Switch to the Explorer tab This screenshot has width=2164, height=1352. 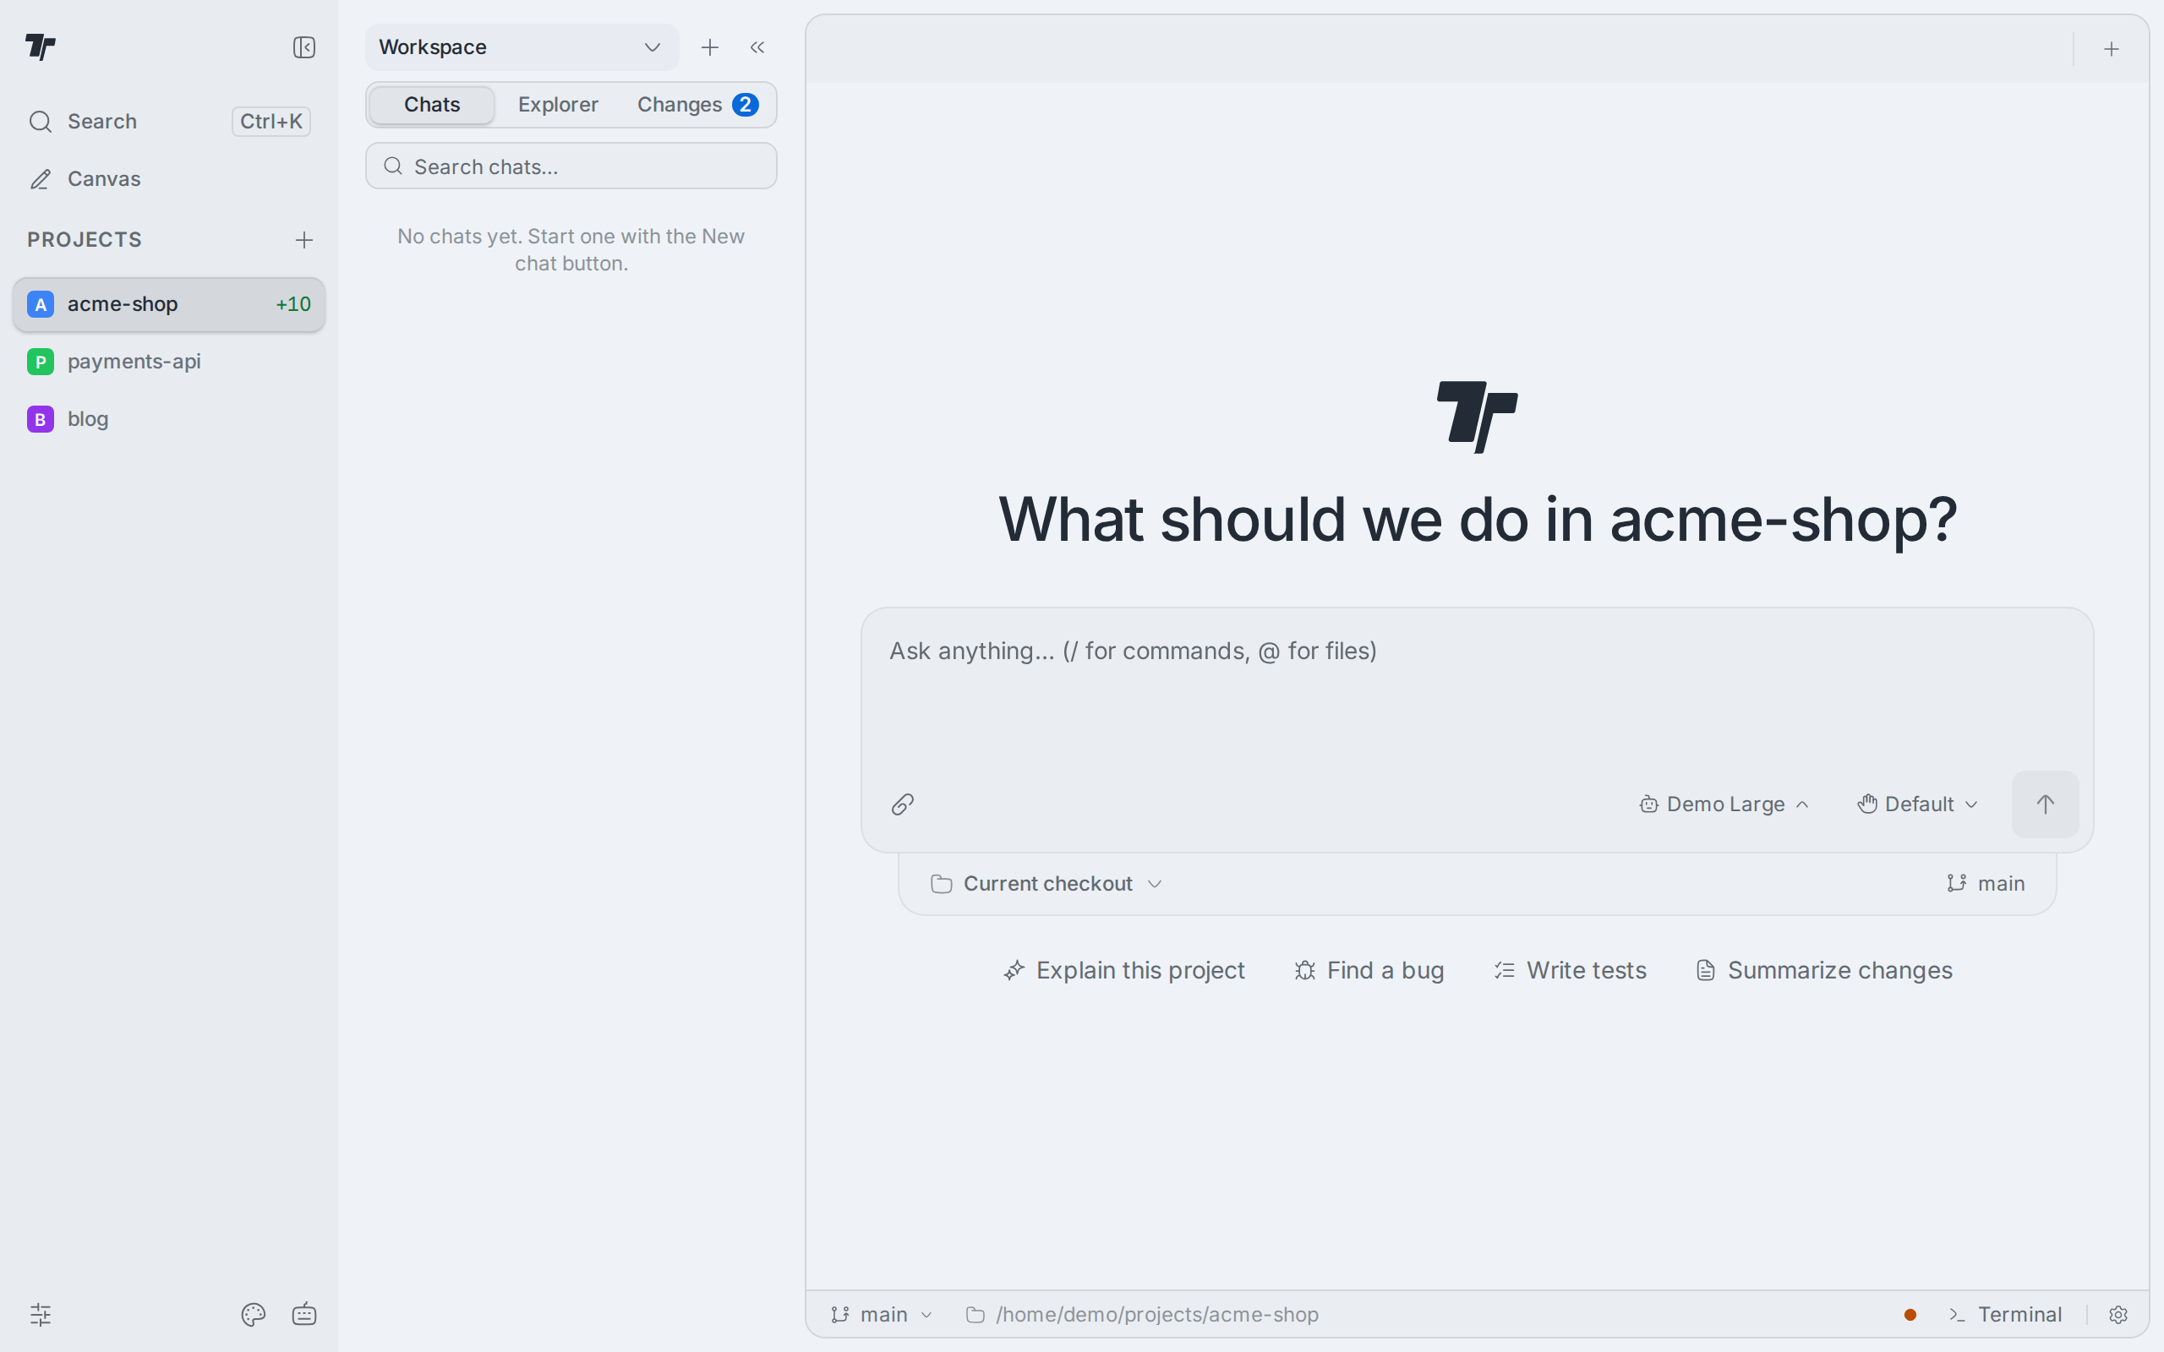558,105
